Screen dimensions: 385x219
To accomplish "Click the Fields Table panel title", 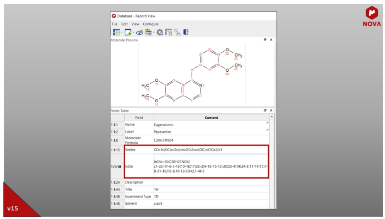I will 119,111.
